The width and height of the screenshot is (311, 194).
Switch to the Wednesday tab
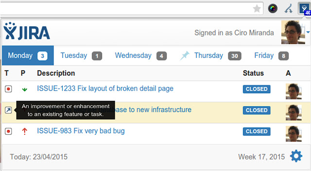(x=140, y=55)
